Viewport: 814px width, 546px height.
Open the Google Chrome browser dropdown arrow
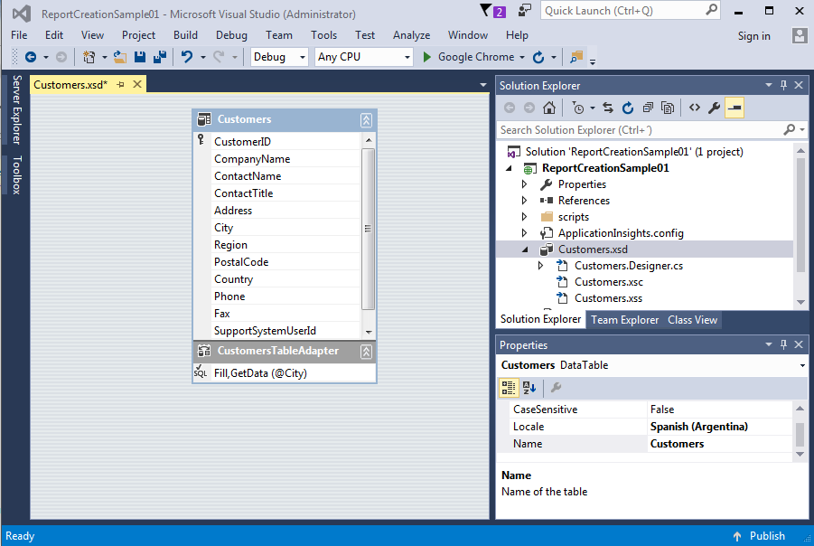(x=522, y=57)
